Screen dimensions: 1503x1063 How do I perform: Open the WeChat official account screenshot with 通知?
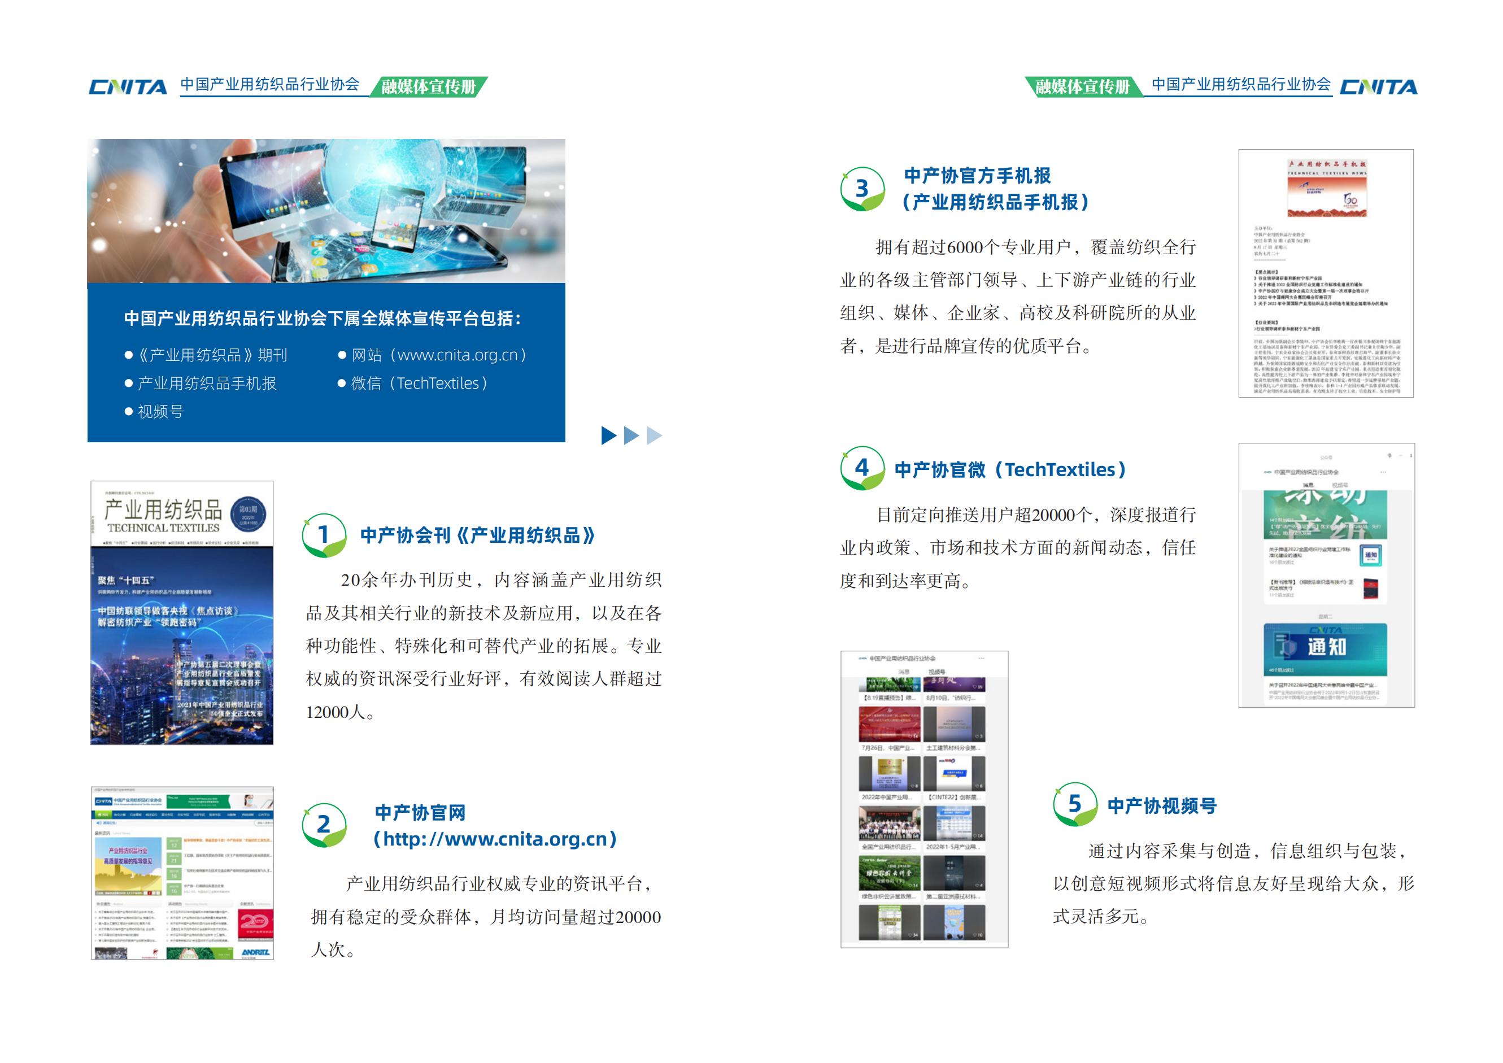coord(1326,576)
